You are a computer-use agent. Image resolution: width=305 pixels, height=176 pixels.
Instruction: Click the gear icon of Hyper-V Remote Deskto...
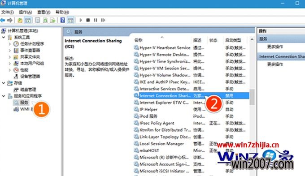(136, 54)
